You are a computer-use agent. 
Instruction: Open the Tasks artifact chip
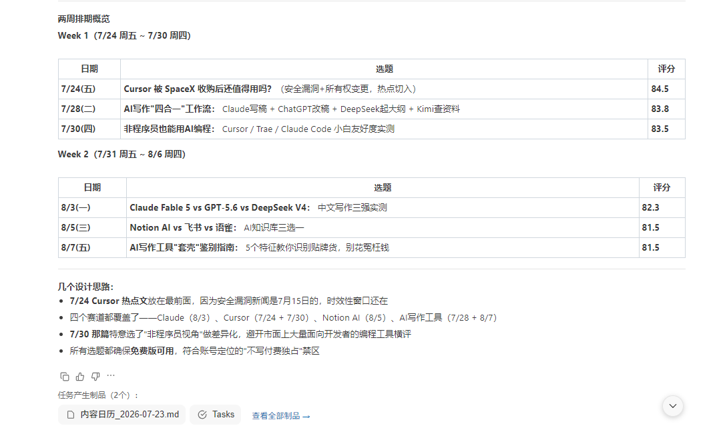point(216,415)
